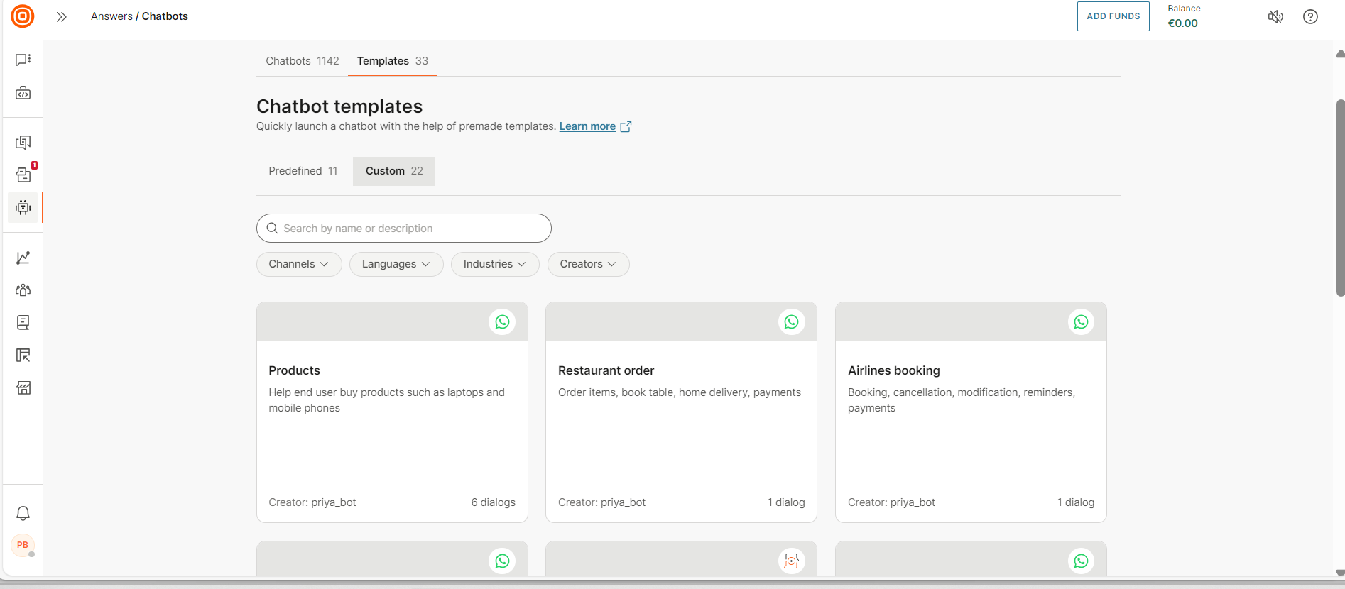Open the conversations sidebar icon below divider
This screenshot has height=589, width=1345.
23,143
